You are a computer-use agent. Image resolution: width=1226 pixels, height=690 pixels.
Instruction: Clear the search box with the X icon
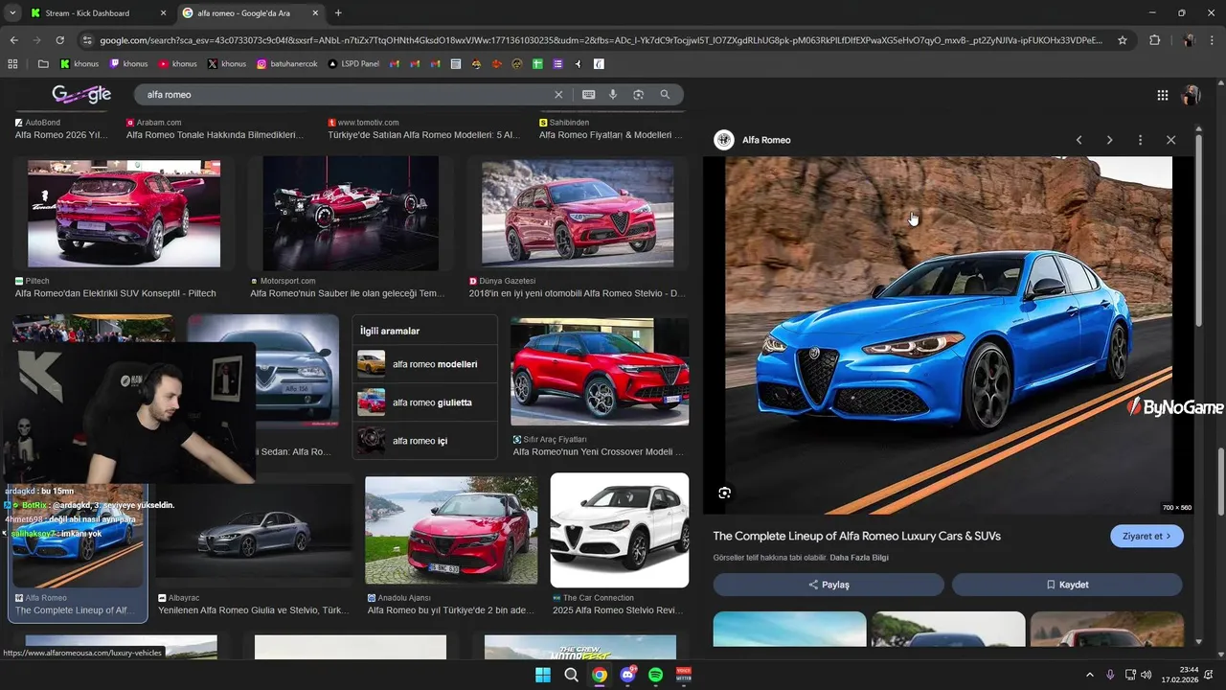coord(558,95)
